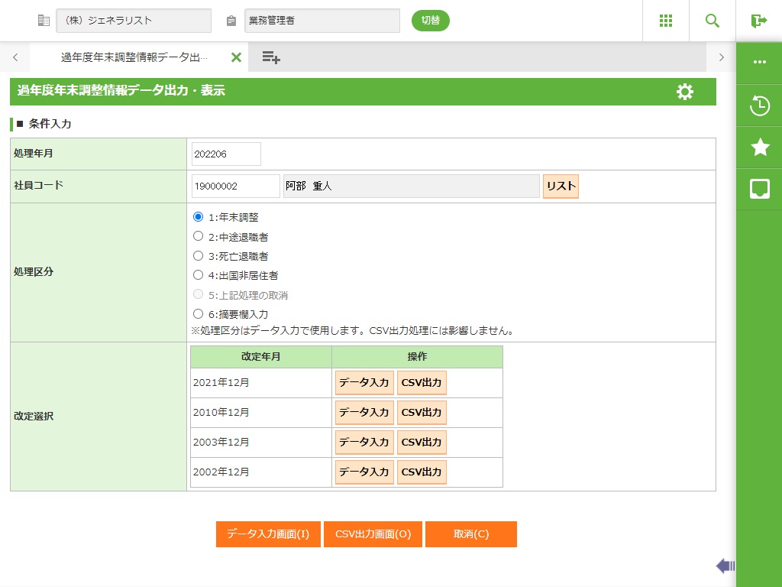Switch to the 過年度年末調整情報データ出力 tab
Screen dimensions: 782x587
pos(134,57)
